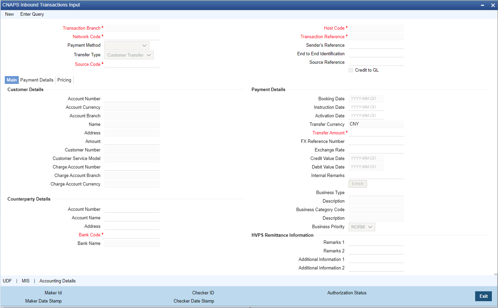Click the Business Category Code field
Image resolution: width=498 pixels, height=308 pixels.
(376, 209)
